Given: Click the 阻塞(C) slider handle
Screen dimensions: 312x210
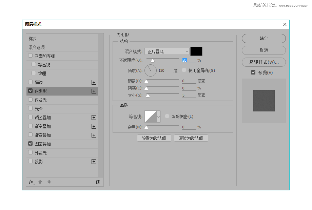Looking at the screenshot, I should (x=146, y=88).
